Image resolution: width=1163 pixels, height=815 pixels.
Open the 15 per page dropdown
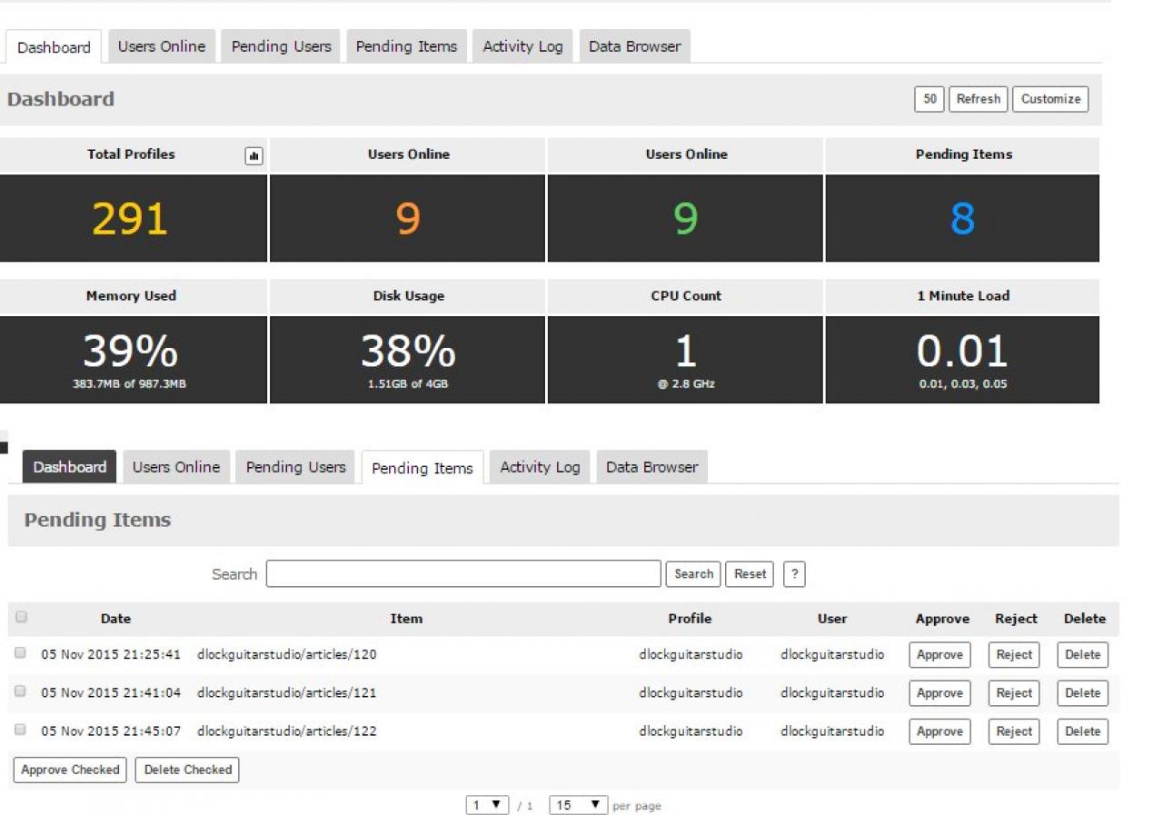pos(578,805)
